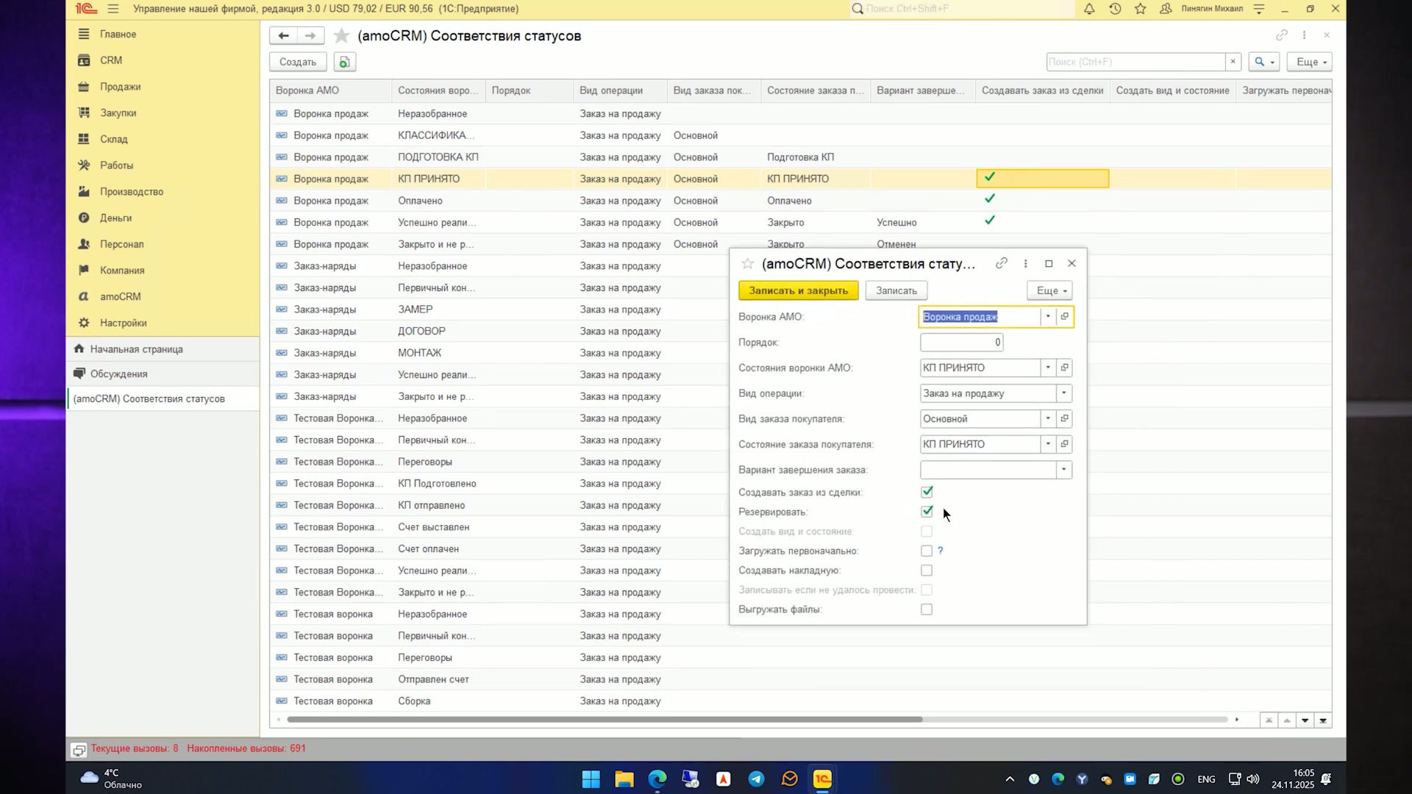1412x794 pixels.
Task: Open dialog's Еще dropdown menu
Action: [1050, 290]
